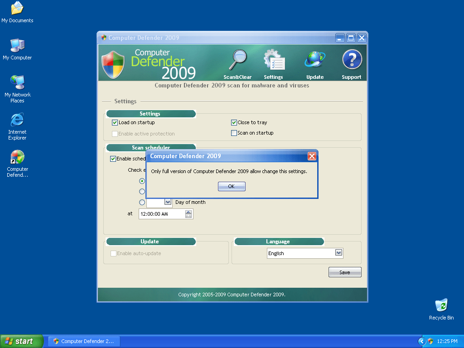This screenshot has height=348, width=464.
Task: Open My Documents desktop icon
Action: (x=17, y=9)
